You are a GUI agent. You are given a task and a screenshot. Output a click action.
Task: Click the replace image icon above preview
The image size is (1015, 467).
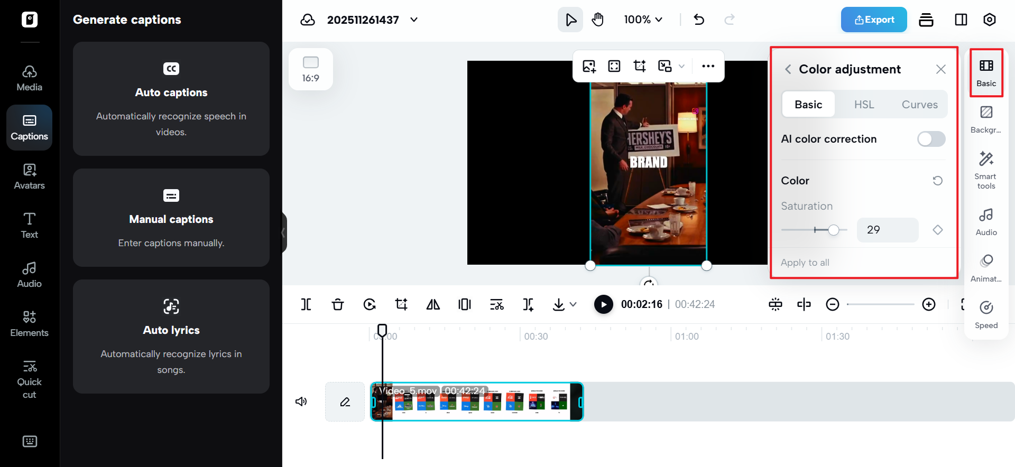[589, 66]
